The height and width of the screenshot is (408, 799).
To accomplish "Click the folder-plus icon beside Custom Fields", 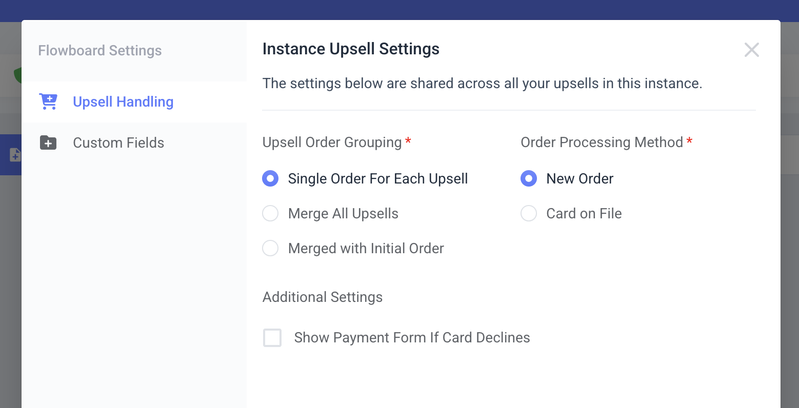I will click(x=48, y=142).
